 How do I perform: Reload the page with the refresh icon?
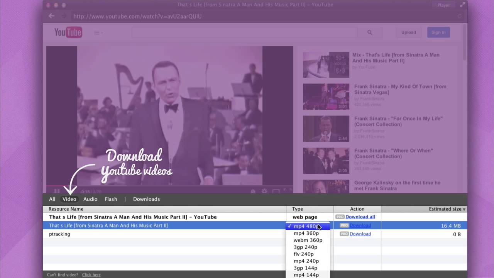[x=460, y=16]
